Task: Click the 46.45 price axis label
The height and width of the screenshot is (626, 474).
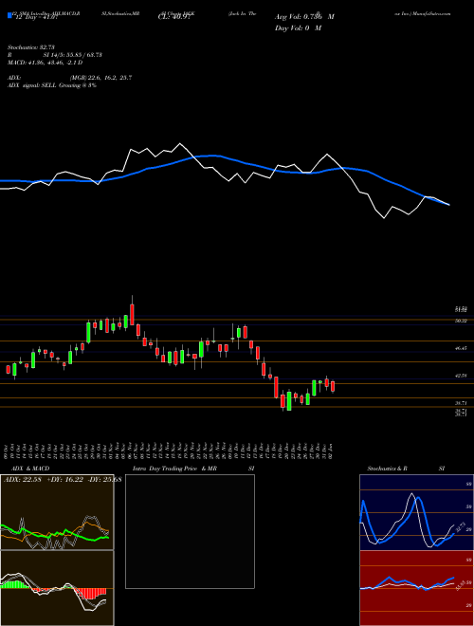Action: (462, 348)
